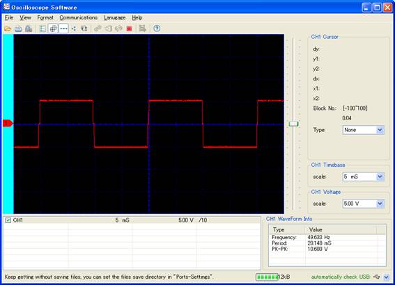Expand the status bar dropdown arrow
Viewport: 395px width, 285px height.
(x=387, y=277)
